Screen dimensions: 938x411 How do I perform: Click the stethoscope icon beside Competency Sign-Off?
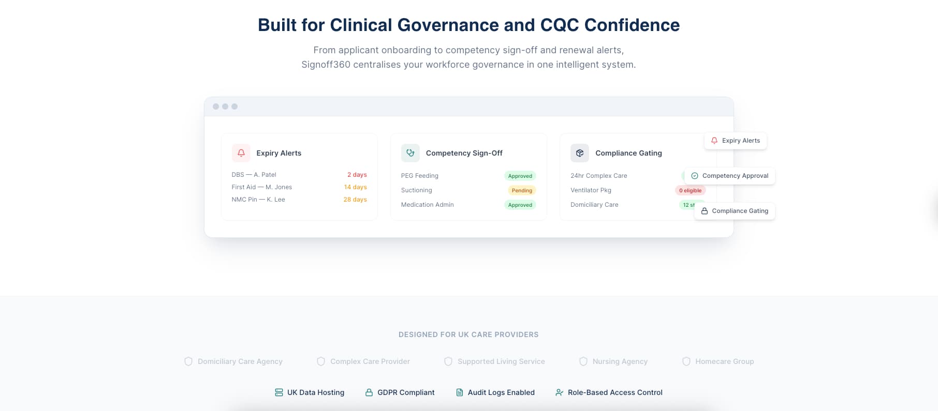pos(411,153)
